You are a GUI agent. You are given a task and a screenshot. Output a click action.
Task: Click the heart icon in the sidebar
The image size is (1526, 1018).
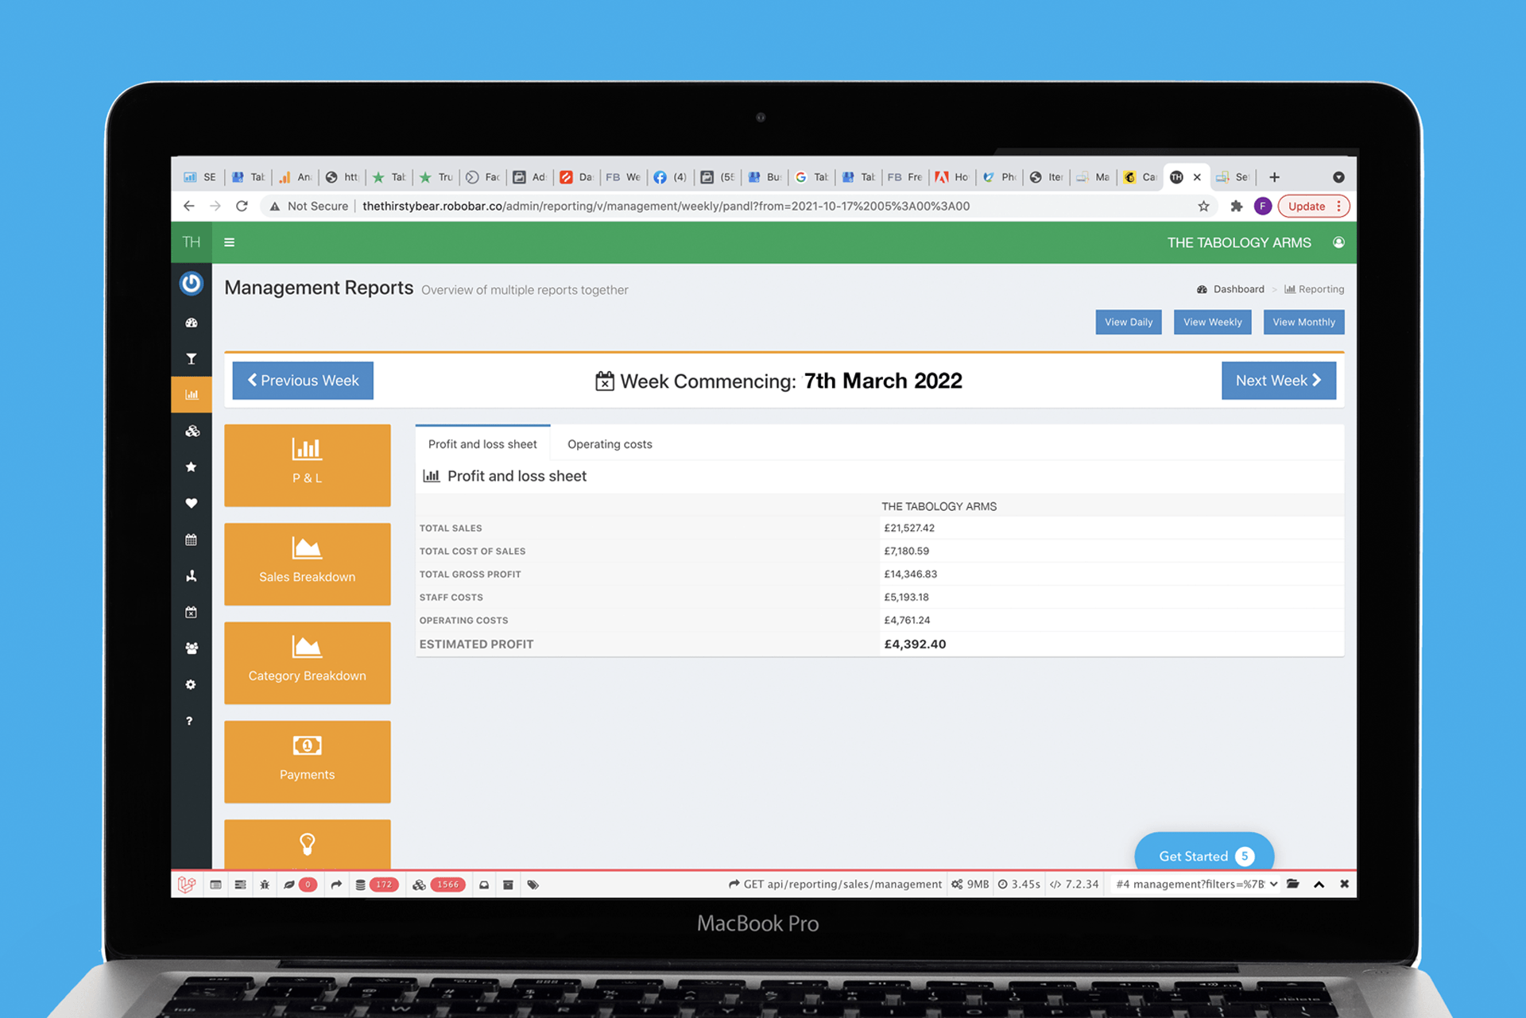click(192, 503)
